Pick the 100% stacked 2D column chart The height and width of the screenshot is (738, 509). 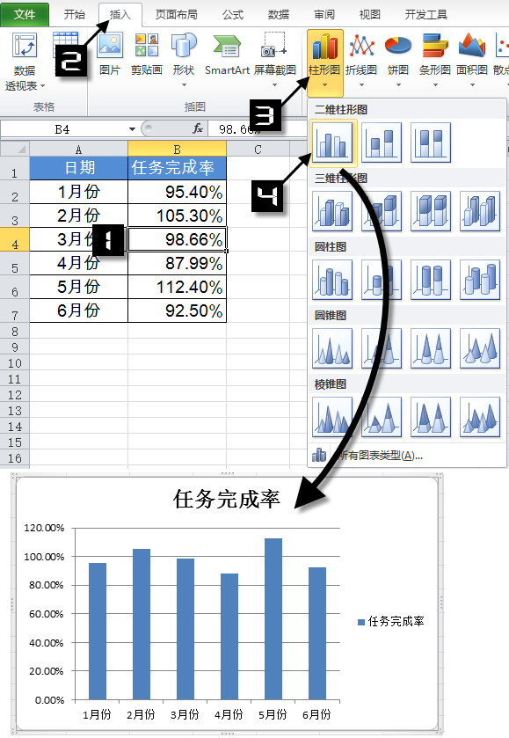431,142
